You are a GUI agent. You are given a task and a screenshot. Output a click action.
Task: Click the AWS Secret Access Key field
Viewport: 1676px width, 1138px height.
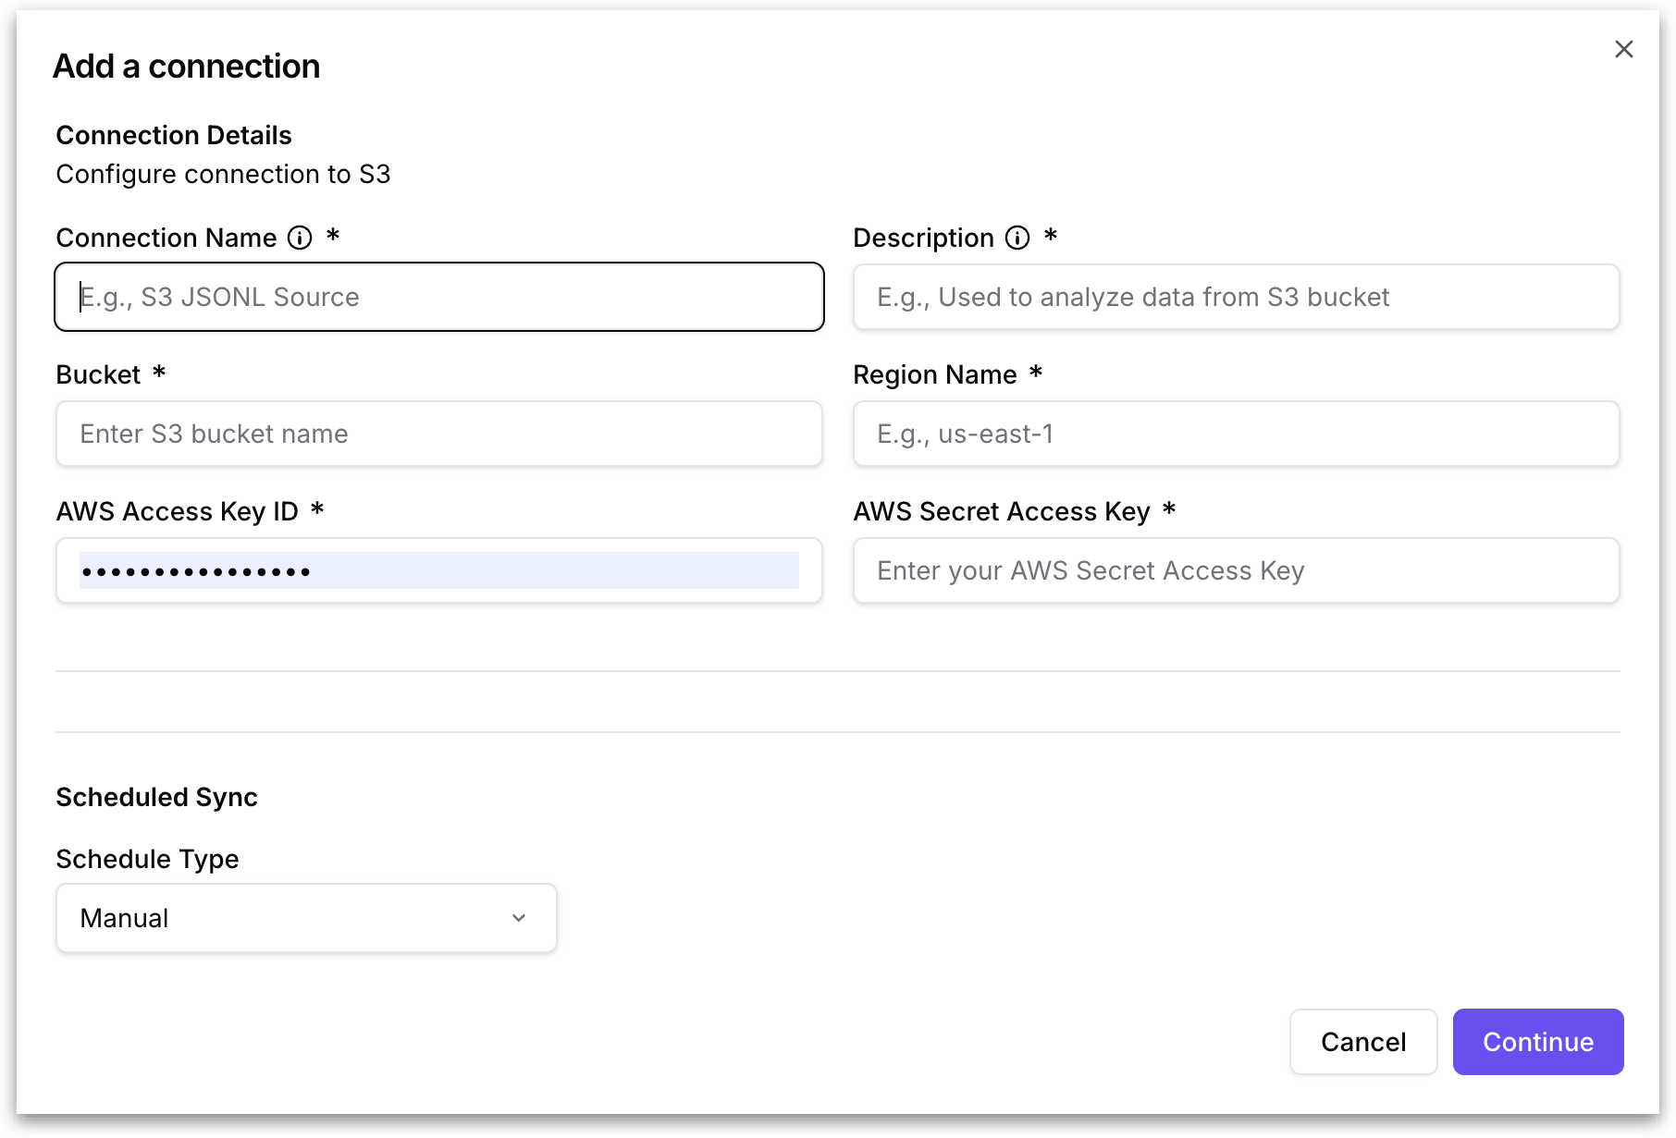pyautogui.click(x=1236, y=570)
